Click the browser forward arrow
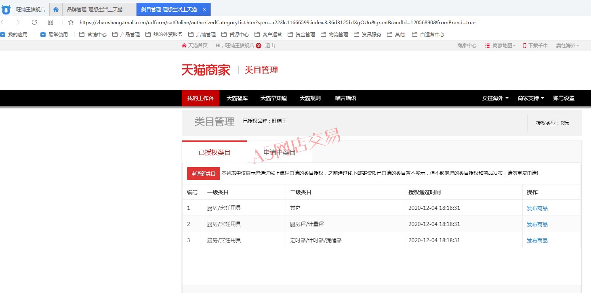This screenshot has height=293, width=591. pyautogui.click(x=18, y=22)
